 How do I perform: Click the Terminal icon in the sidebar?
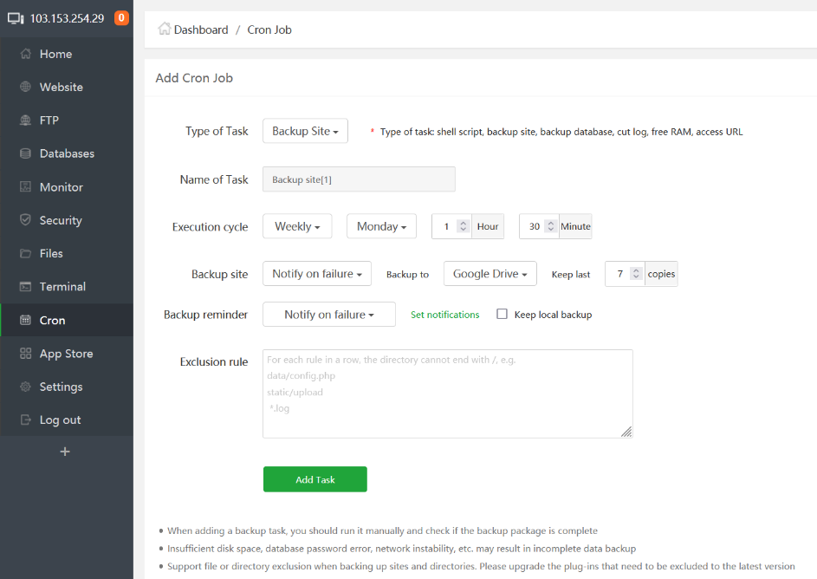25,287
